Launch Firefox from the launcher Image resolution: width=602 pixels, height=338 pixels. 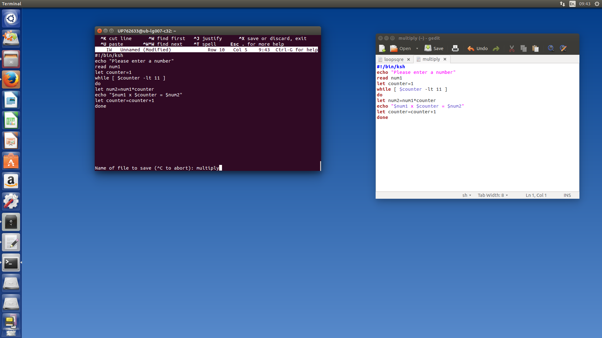tap(11, 79)
